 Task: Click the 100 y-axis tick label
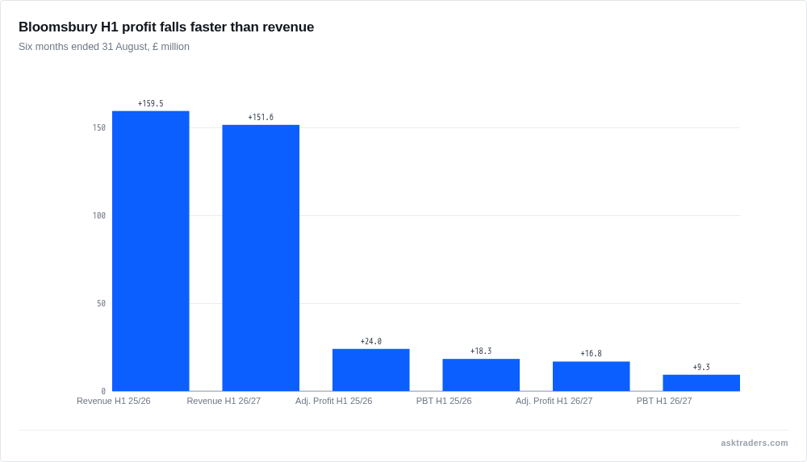click(x=99, y=215)
